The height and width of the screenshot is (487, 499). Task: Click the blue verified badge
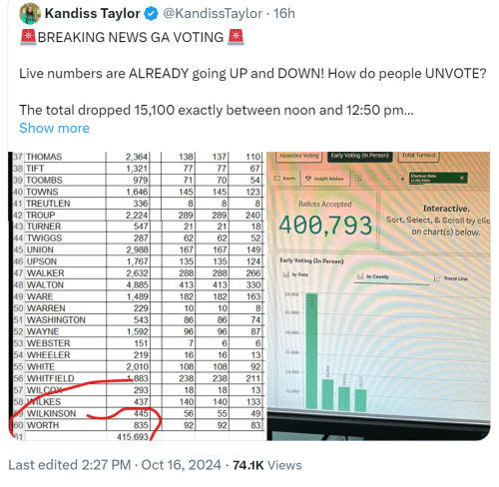pyautogui.click(x=152, y=14)
